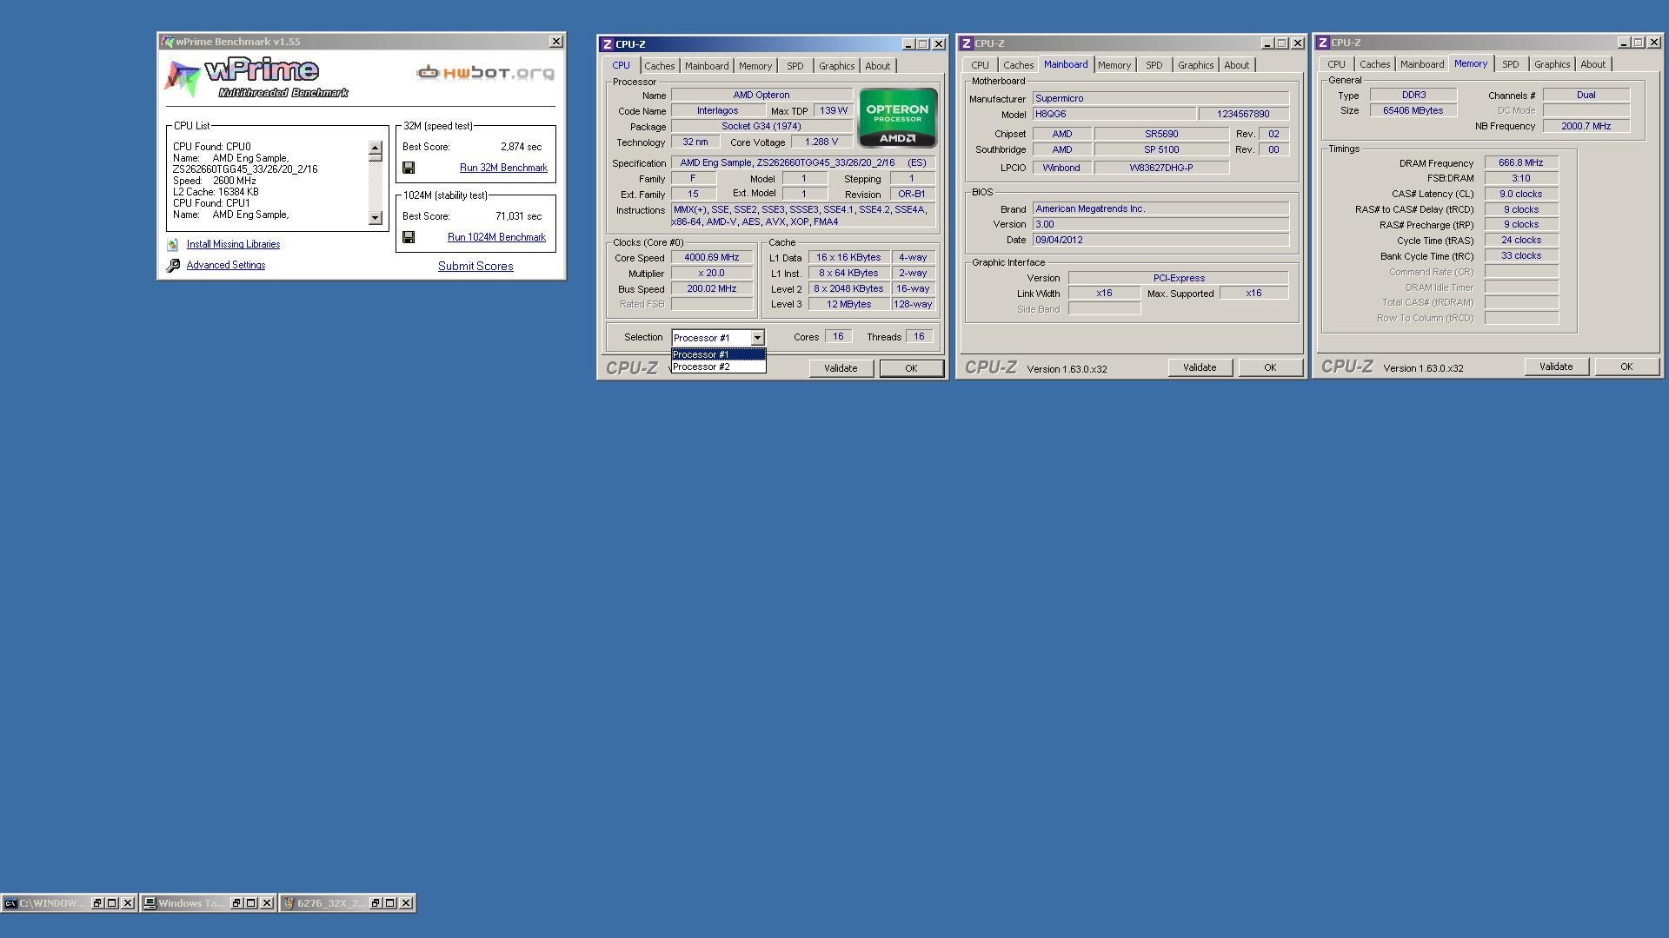Viewport: 1669px width, 938px height.
Task: Choose Processor #1 in the selection list
Action: pyautogui.click(x=702, y=354)
